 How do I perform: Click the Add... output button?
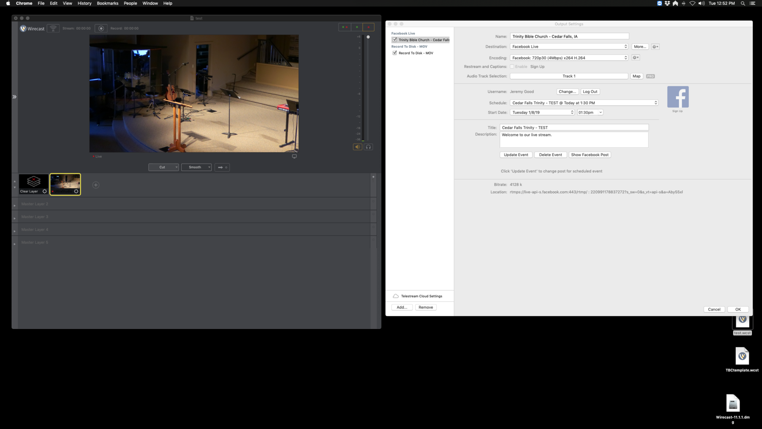[402, 307]
